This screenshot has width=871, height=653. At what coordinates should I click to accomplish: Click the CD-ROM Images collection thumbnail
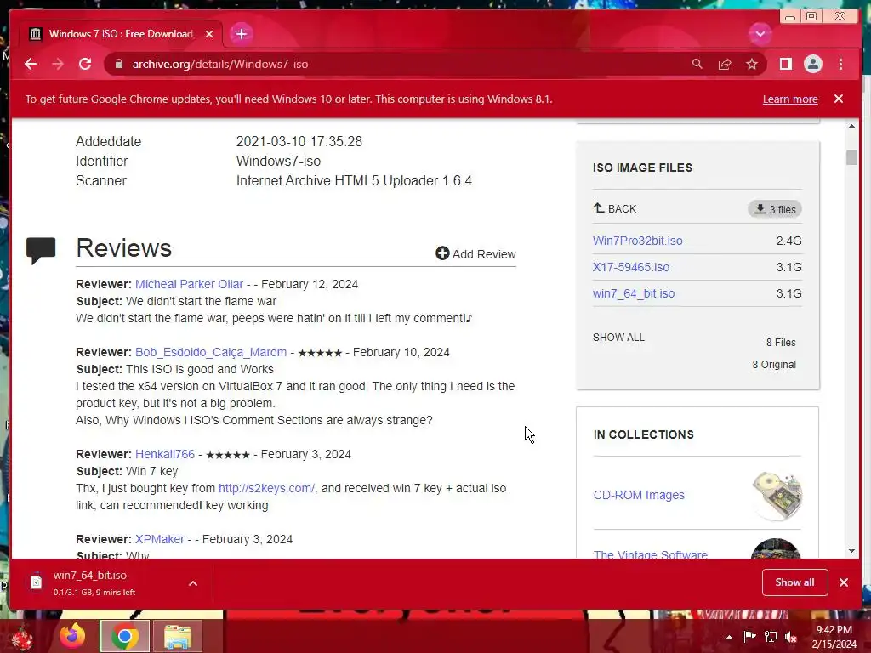pyautogui.click(x=777, y=496)
